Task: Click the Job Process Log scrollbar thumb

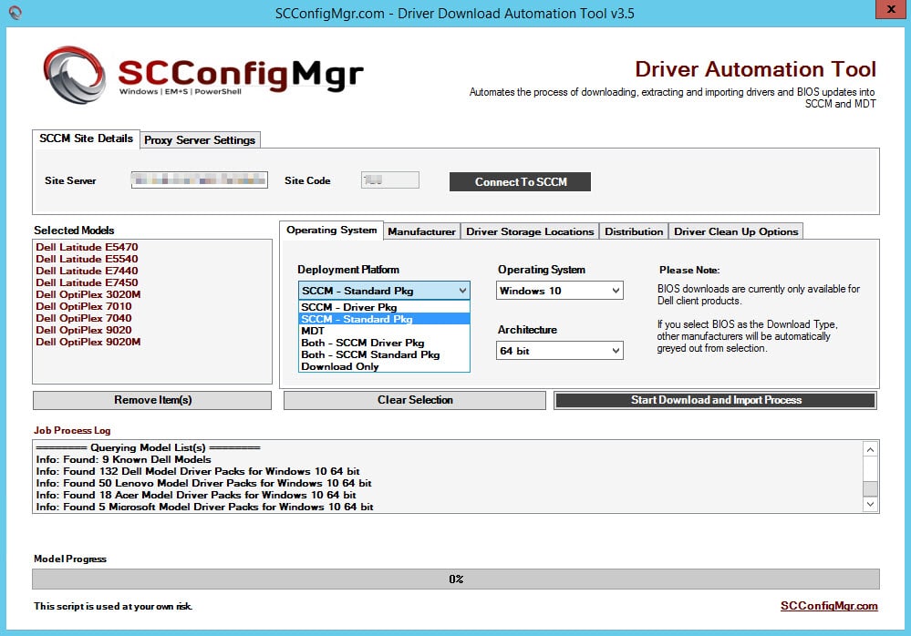Action: [870, 488]
